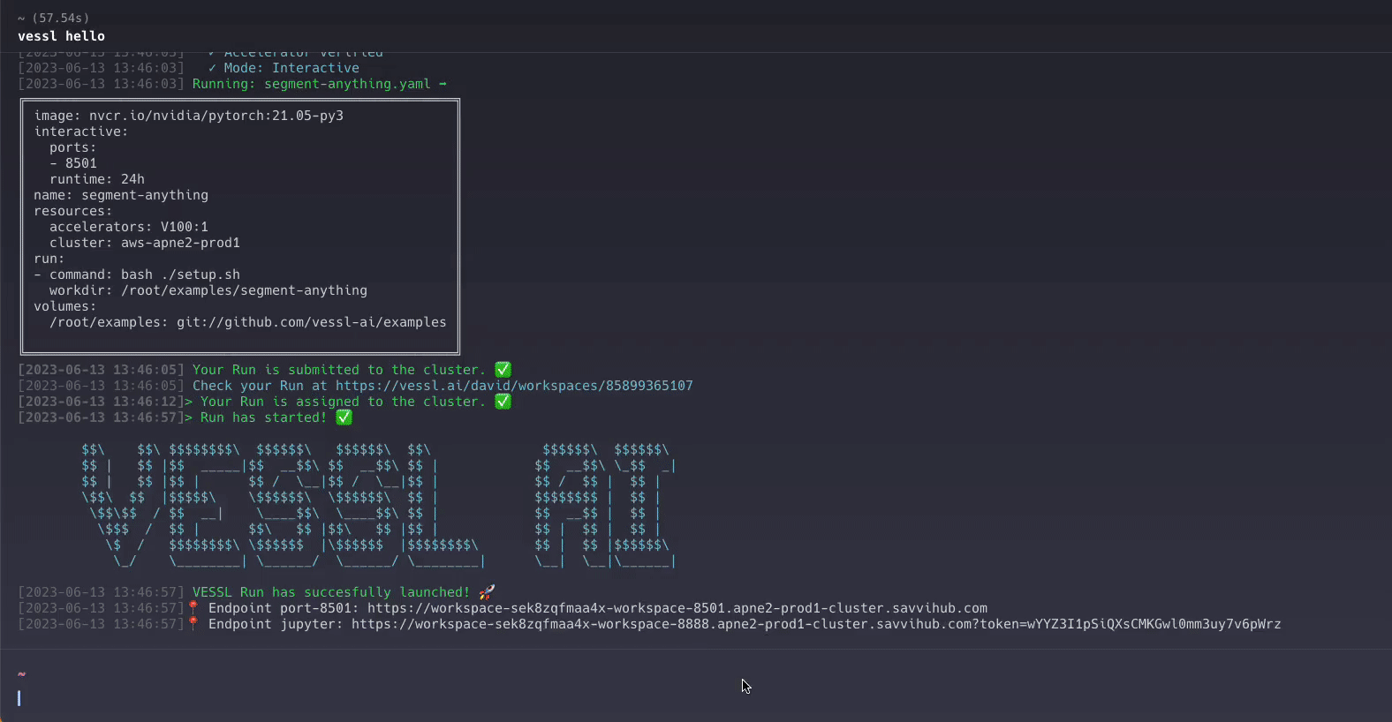Click the '~ (57.54s)' duration label
Viewport: 1392px width, 722px height.
(x=53, y=18)
